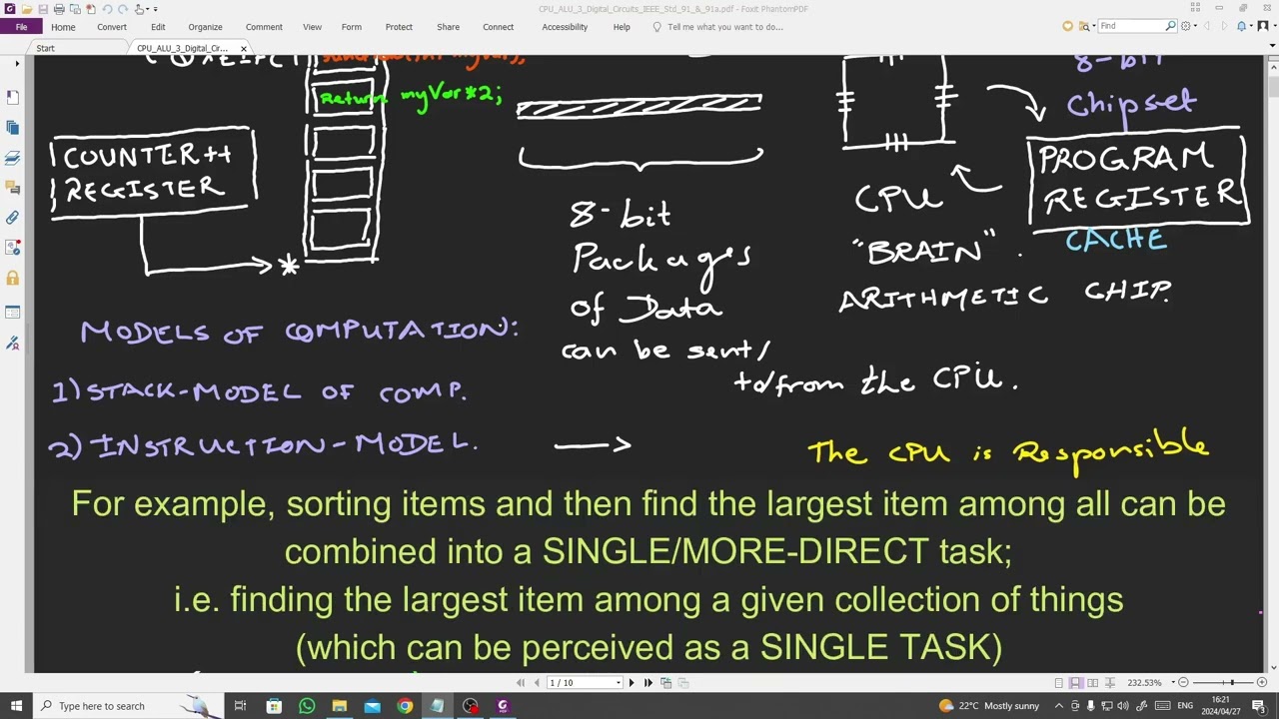Switch to the Home ribbon tab

[63, 27]
